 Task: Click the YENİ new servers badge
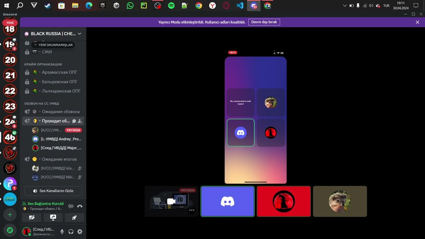click(10, 23)
